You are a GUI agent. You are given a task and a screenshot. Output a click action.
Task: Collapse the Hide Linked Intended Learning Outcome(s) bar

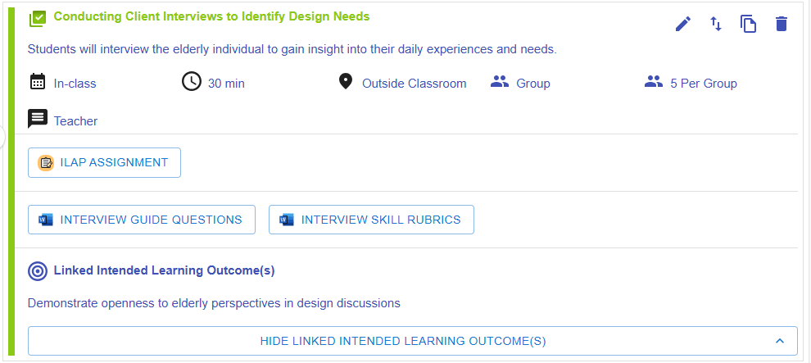click(x=402, y=341)
